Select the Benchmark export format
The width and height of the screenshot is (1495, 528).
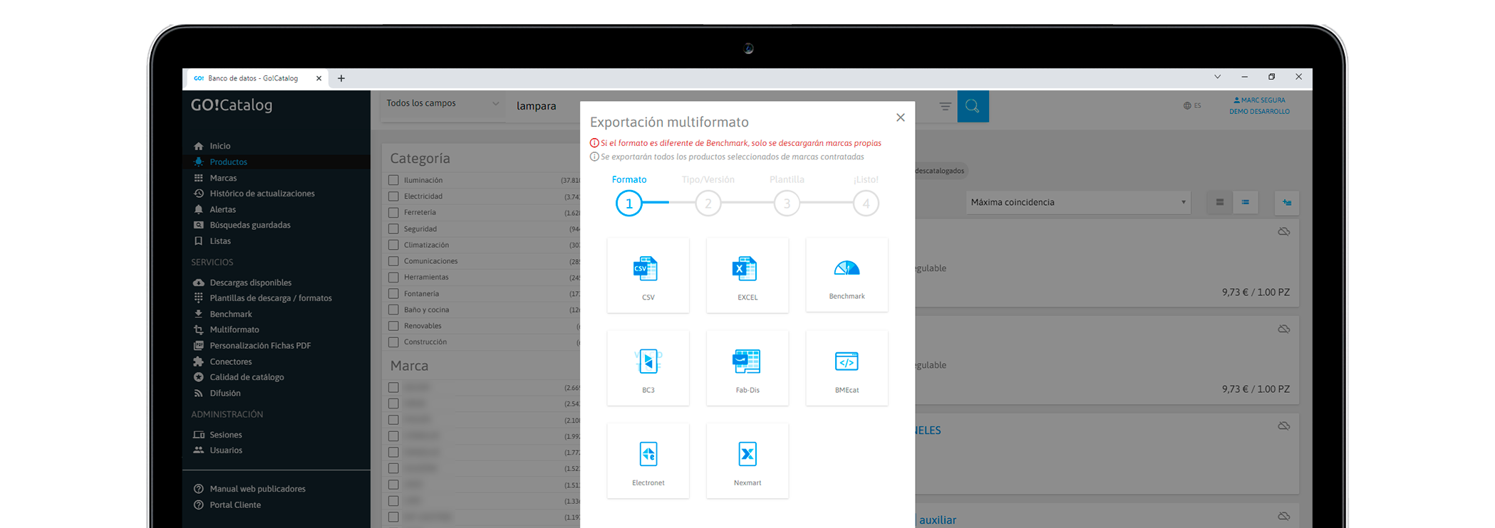847,275
